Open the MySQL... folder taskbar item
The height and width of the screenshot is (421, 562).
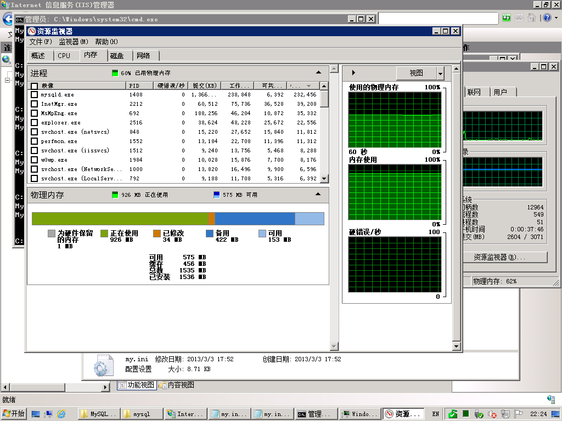[x=99, y=414]
